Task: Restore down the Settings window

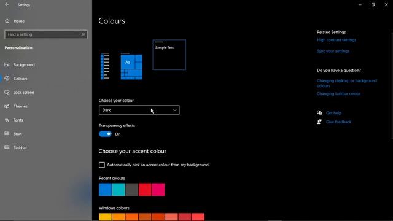Action: coord(373,5)
